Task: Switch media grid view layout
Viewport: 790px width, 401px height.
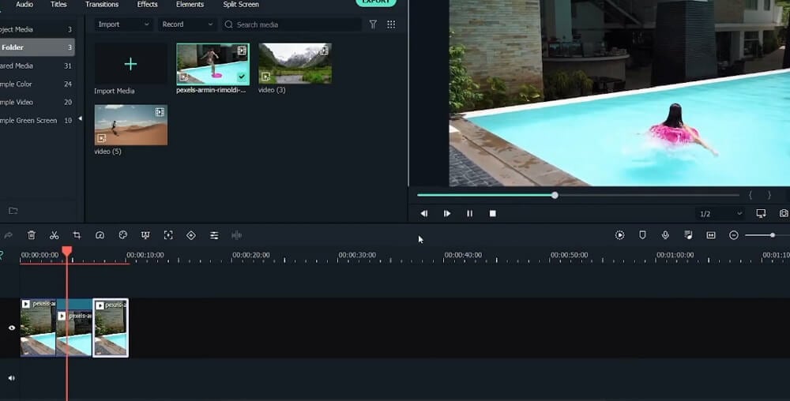Action: [391, 24]
